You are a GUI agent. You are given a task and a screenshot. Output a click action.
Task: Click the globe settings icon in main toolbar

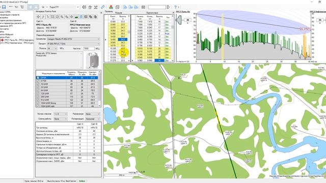84,7
